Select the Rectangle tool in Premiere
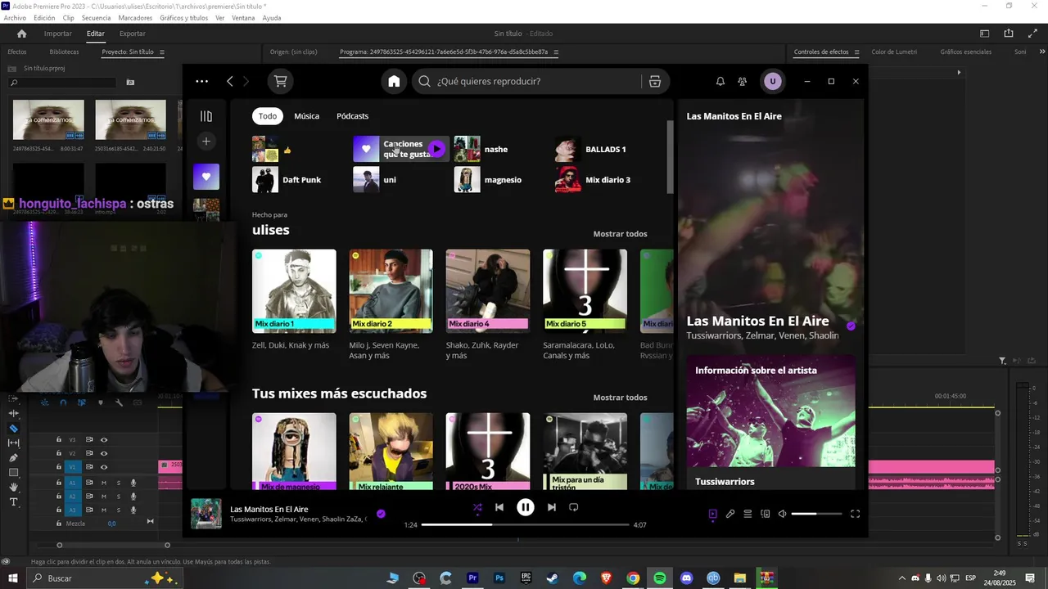This screenshot has width=1048, height=589. click(13, 473)
